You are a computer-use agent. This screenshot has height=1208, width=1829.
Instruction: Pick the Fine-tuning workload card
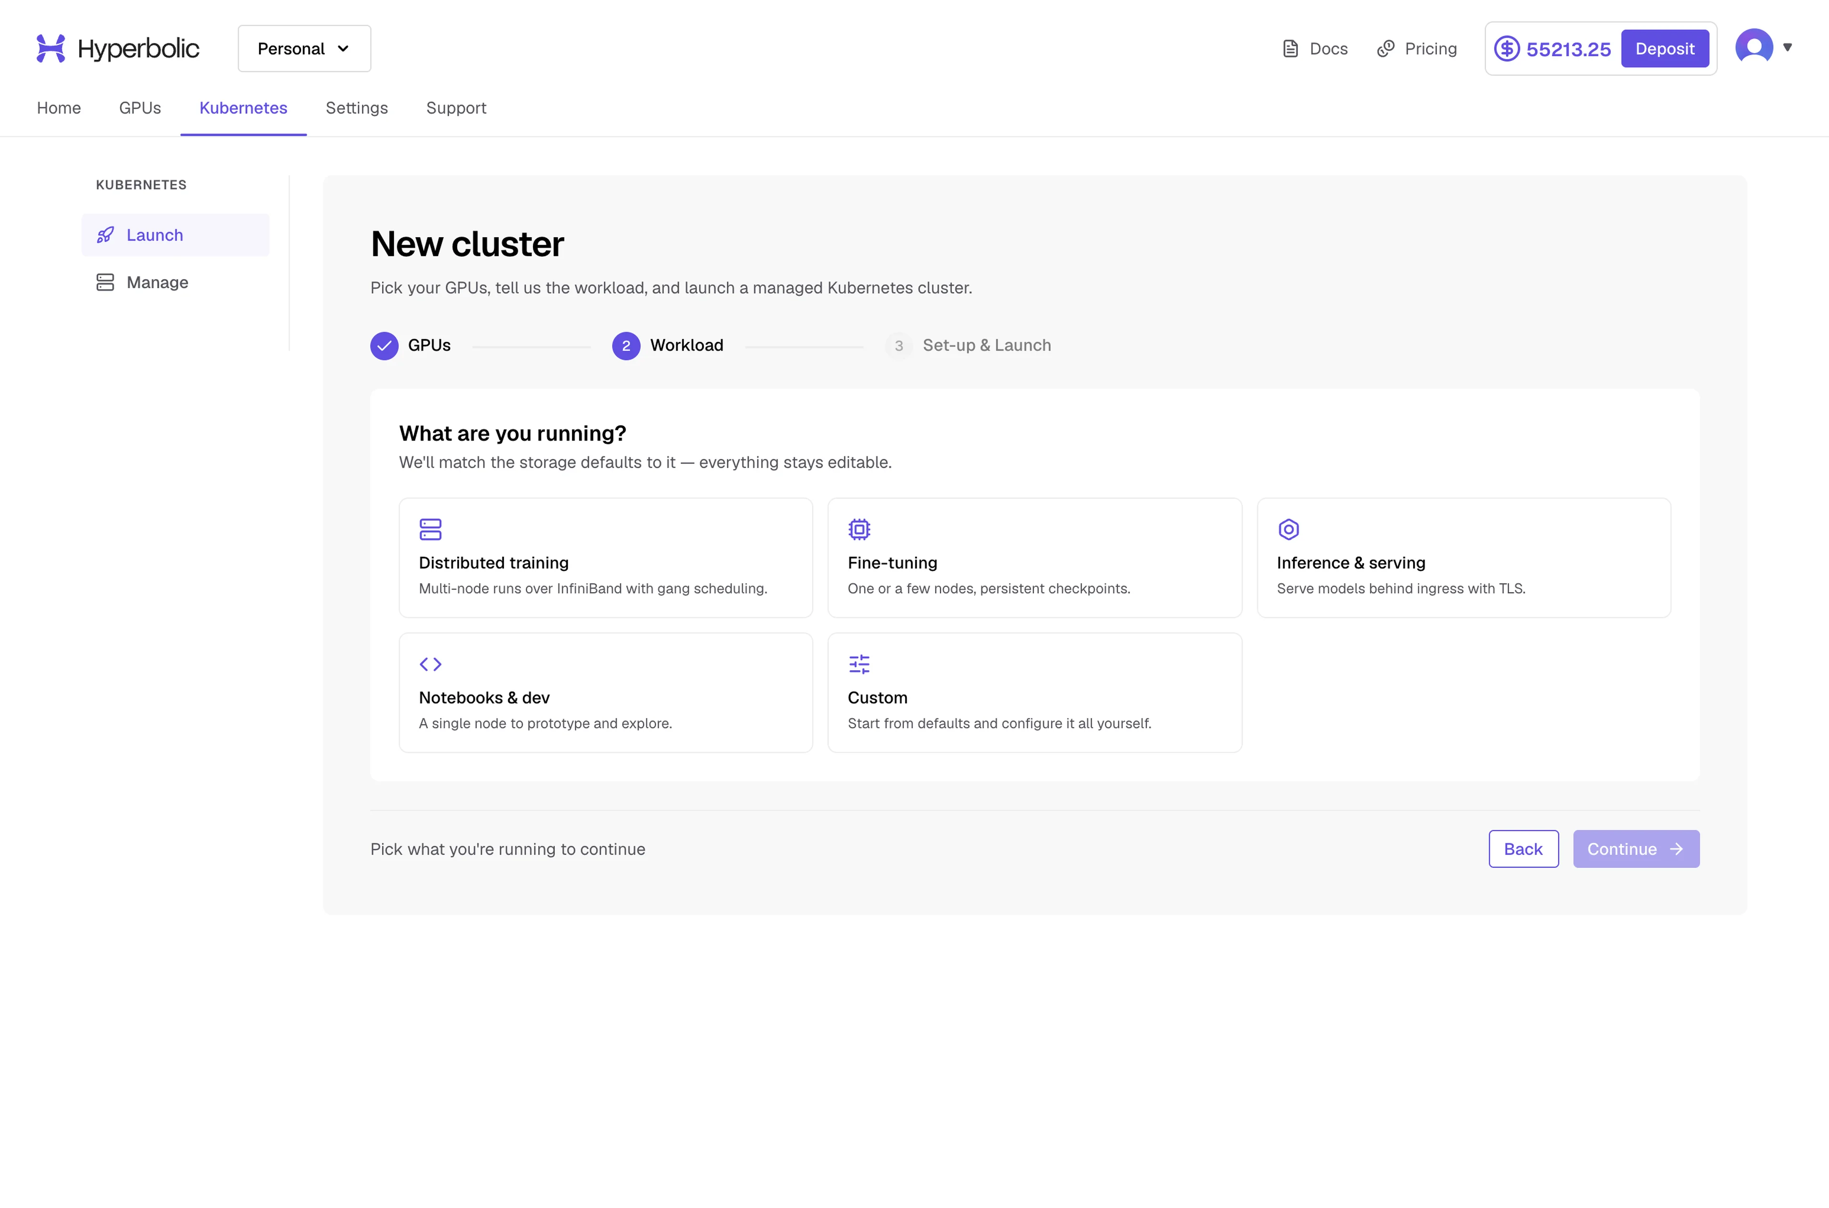[x=1035, y=558]
